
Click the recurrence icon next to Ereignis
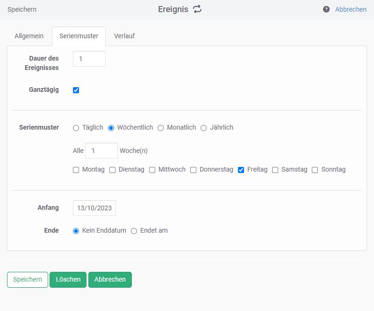click(197, 9)
